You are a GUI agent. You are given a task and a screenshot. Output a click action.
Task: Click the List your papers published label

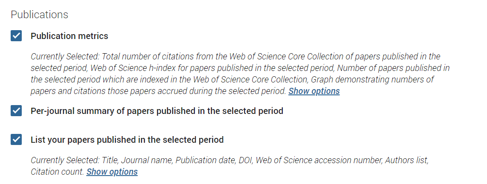tap(127, 140)
